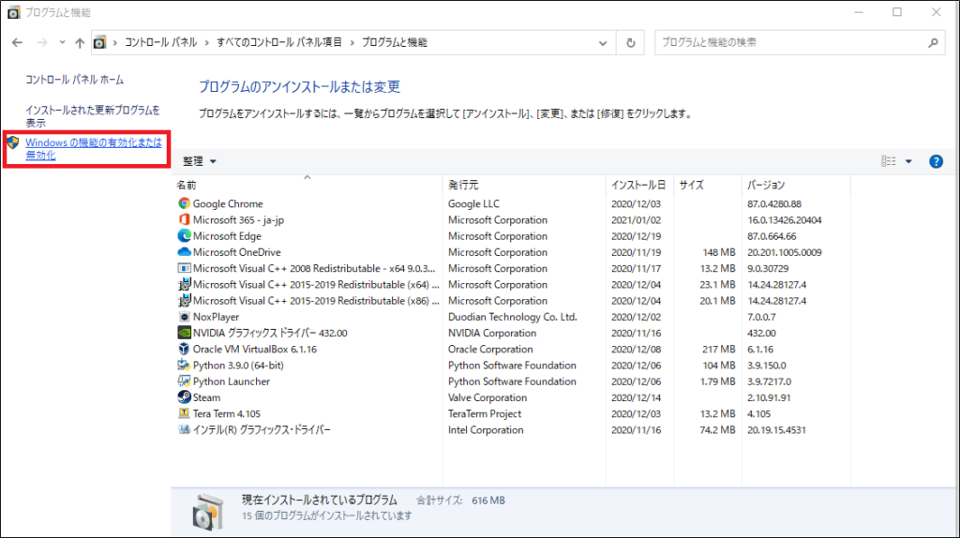This screenshot has height=538, width=960.
Task: Open the help question mark icon
Action: coord(936,161)
